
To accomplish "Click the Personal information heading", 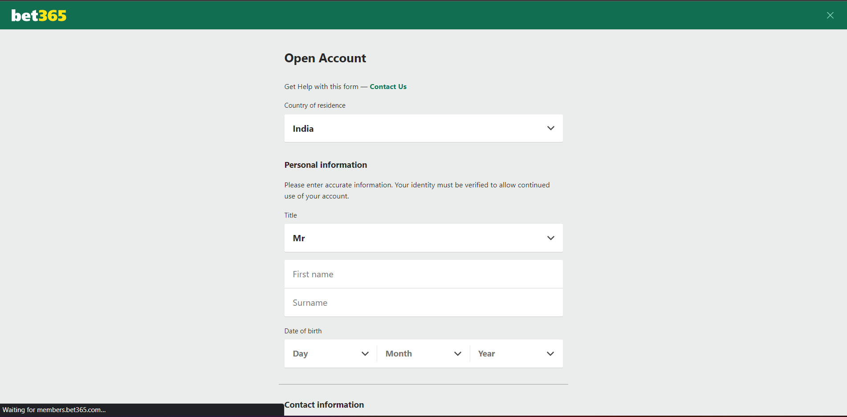I will coord(326,165).
